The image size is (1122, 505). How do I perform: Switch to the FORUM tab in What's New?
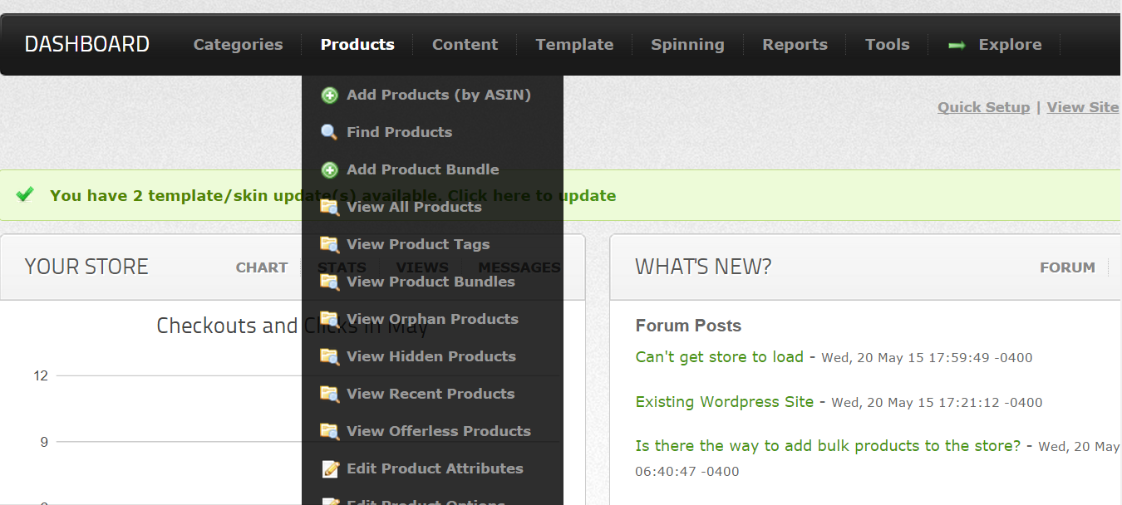(x=1067, y=267)
